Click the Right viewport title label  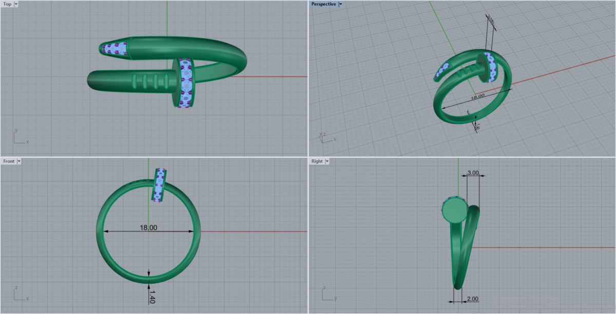[317, 161]
